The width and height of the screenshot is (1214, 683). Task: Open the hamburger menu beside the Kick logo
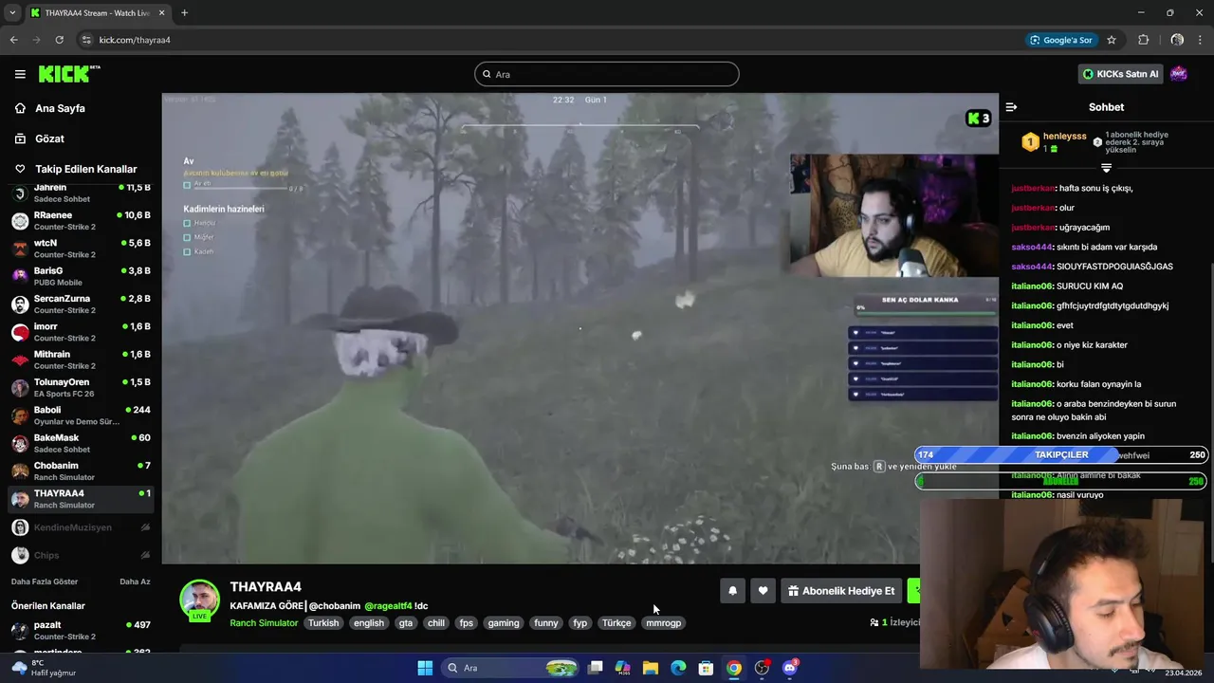click(20, 74)
